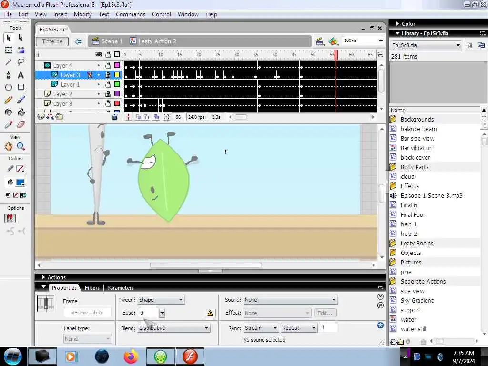This screenshot has height=366, width=488.
Task: Open the Modify menu
Action: 83,14
